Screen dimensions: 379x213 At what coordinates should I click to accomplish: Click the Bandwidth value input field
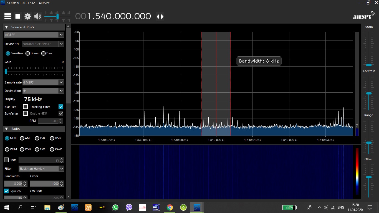tap(13, 184)
